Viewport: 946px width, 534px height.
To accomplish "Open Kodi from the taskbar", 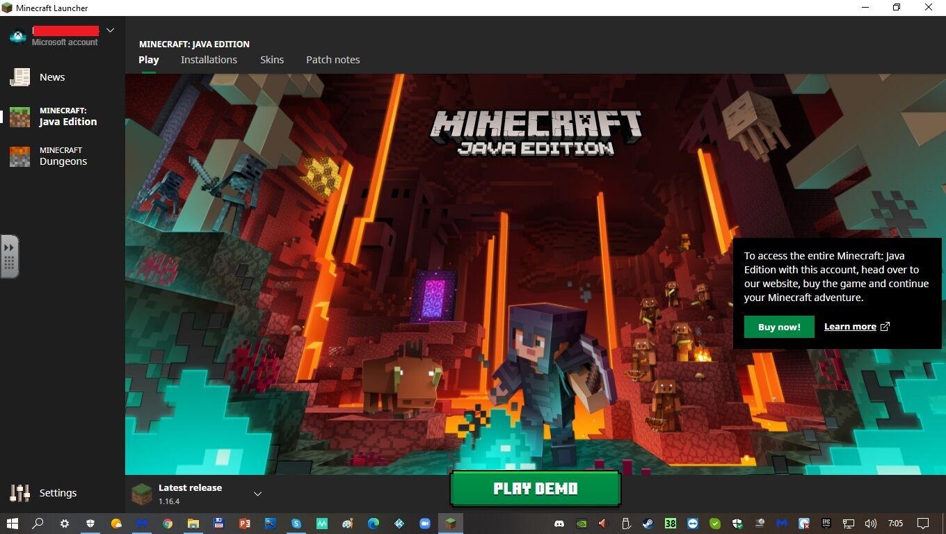I will (x=399, y=524).
